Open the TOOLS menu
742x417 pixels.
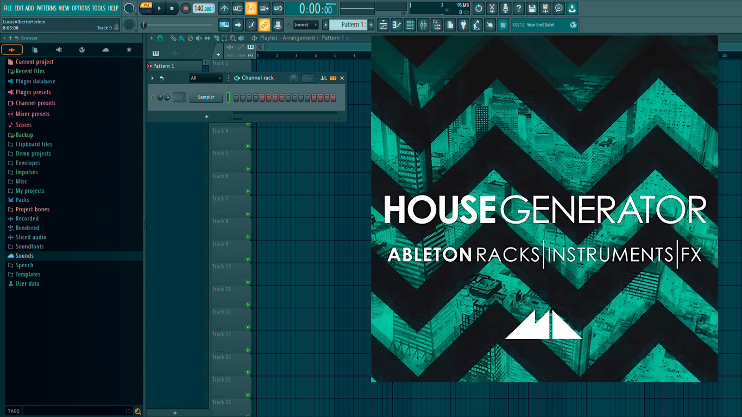99,8
